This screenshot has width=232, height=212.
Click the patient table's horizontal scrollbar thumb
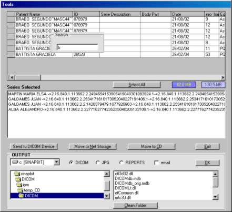[x=28, y=77]
